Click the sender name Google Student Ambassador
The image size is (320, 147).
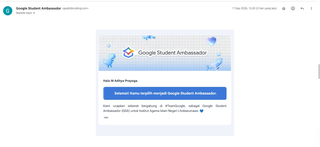tap(38, 8)
